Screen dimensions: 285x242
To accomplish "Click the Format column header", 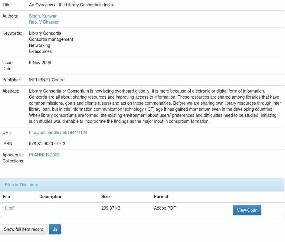I will [x=161, y=197].
